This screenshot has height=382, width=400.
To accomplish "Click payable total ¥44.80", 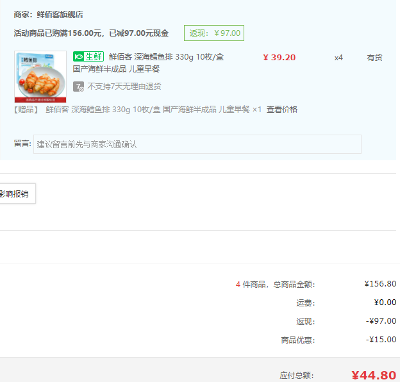I will click(x=374, y=375).
